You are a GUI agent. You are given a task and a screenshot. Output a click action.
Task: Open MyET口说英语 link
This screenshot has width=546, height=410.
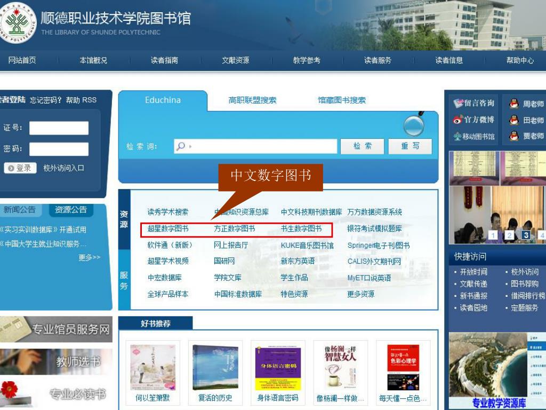pos(369,278)
